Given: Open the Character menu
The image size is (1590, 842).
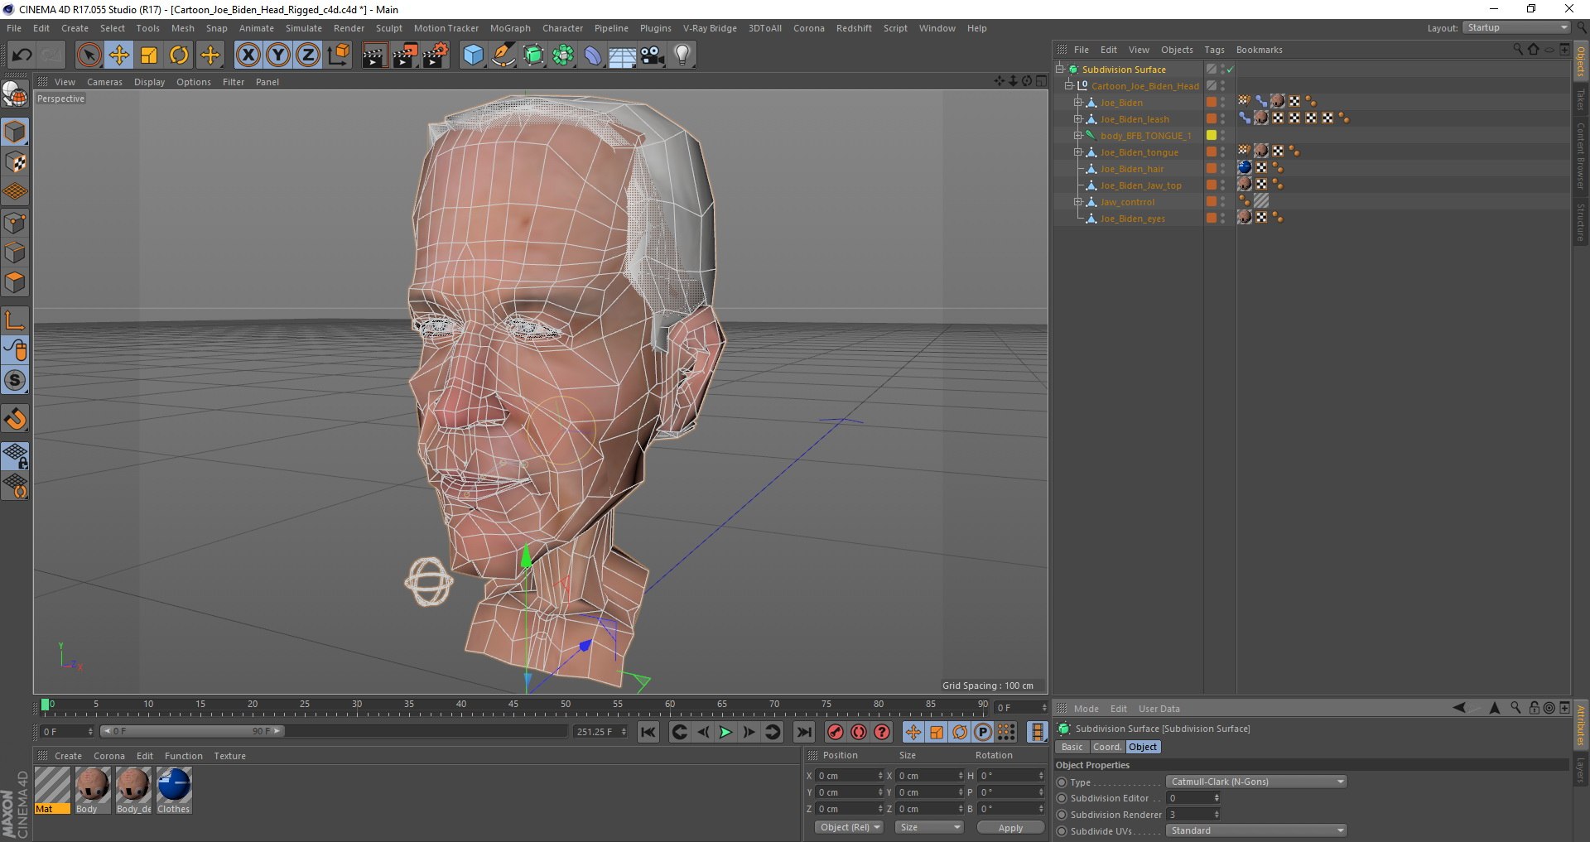Looking at the screenshot, I should tap(562, 28).
